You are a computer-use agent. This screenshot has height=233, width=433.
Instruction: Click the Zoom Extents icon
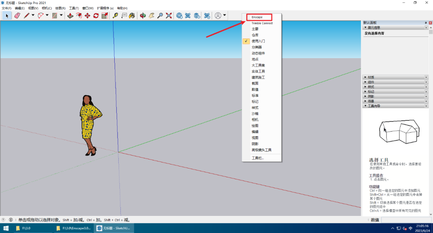pos(169,16)
